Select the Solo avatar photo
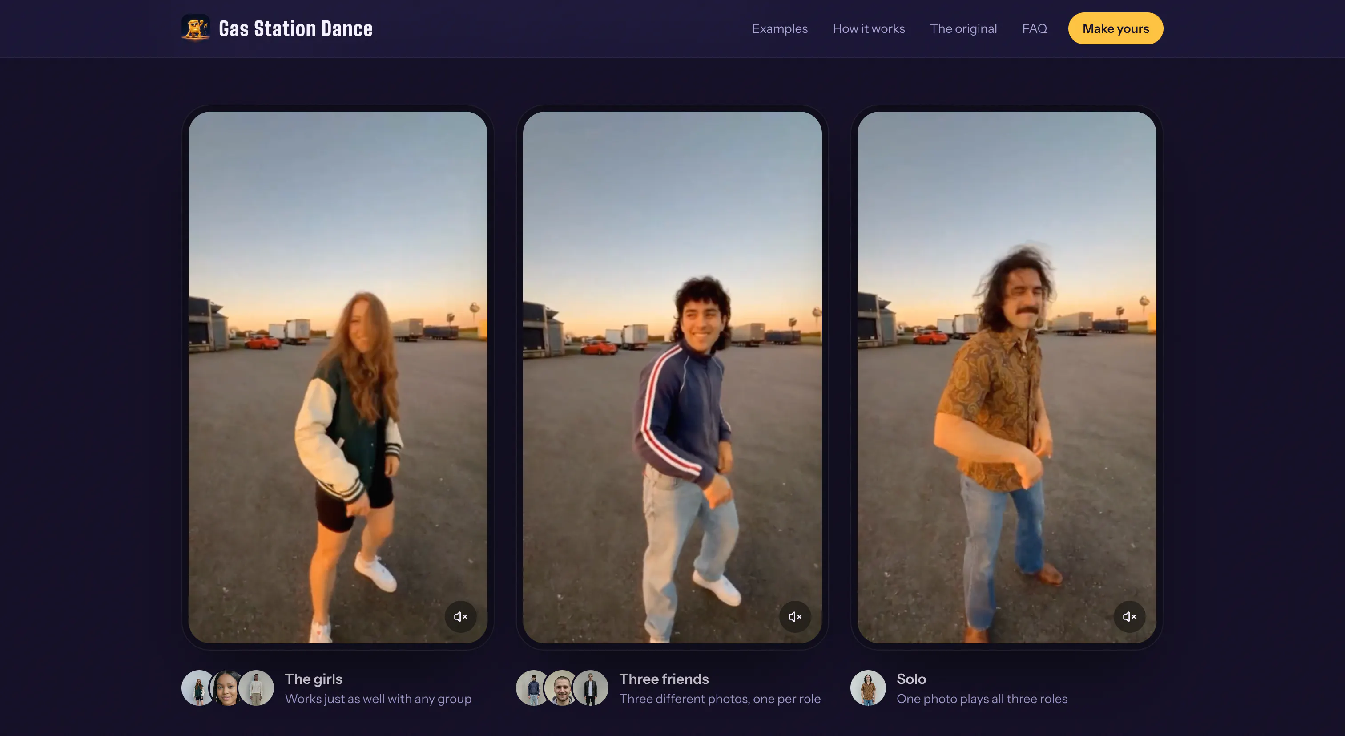The image size is (1345, 736). tap(868, 688)
